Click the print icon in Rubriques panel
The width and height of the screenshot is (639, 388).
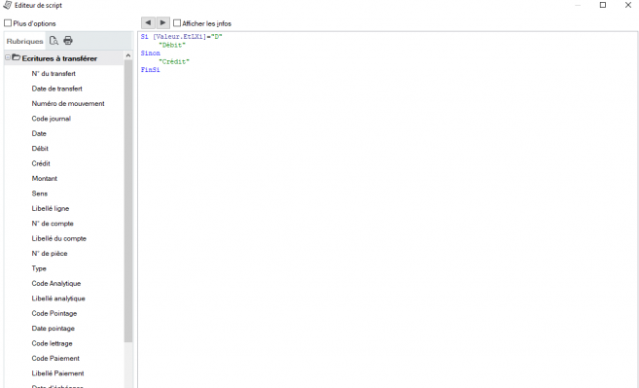[x=68, y=40]
